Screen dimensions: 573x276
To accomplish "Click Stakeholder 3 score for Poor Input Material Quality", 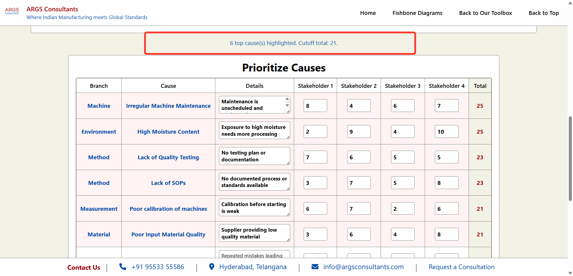I will (x=403, y=234).
